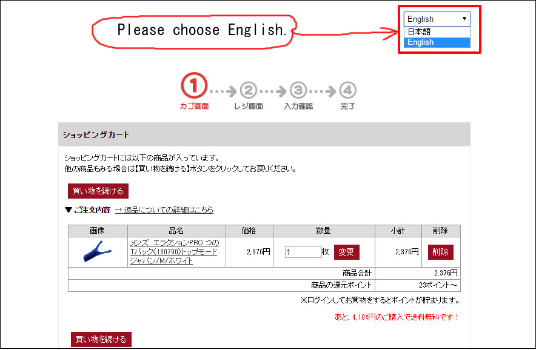
Task: Click the step 2 レジ画面 circle icon
Action: click(248, 91)
